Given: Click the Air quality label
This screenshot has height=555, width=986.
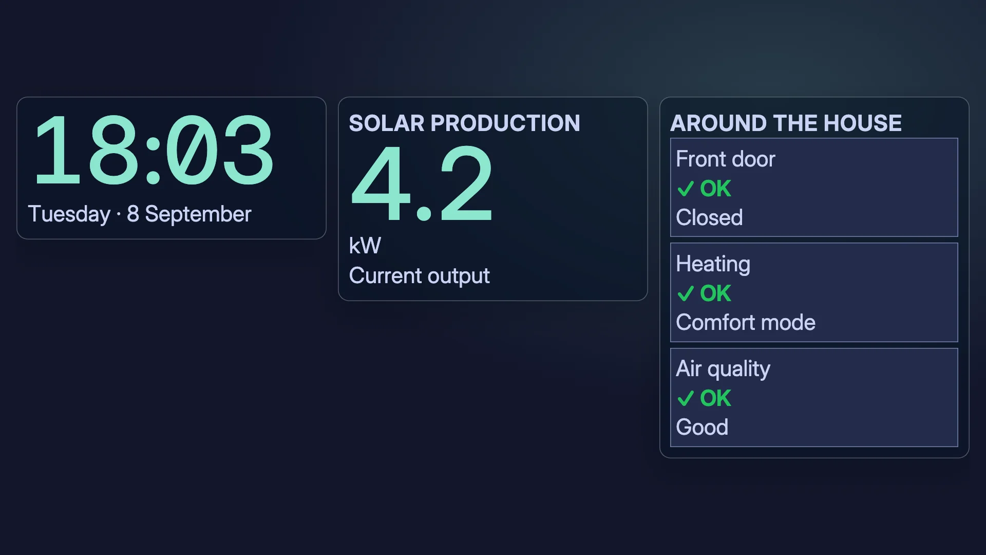Looking at the screenshot, I should [723, 369].
